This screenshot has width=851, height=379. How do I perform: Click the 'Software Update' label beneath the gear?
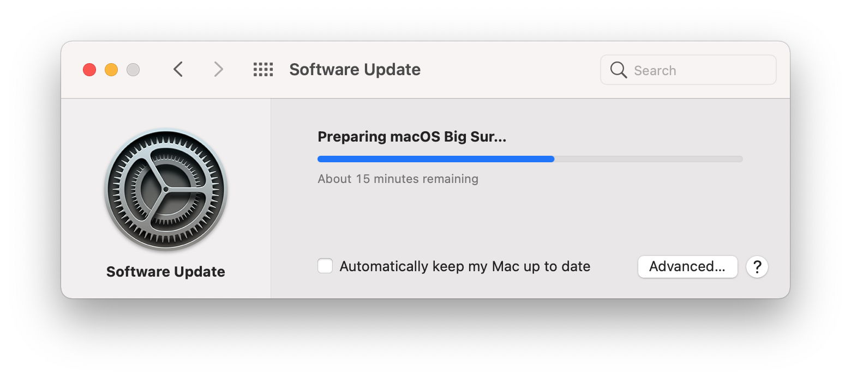(166, 272)
